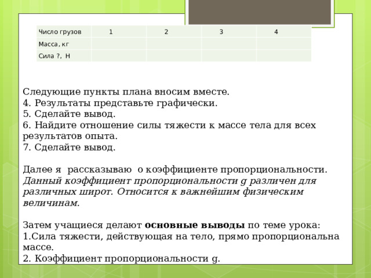Click the gray image placeholder at the top

click(260, 12)
